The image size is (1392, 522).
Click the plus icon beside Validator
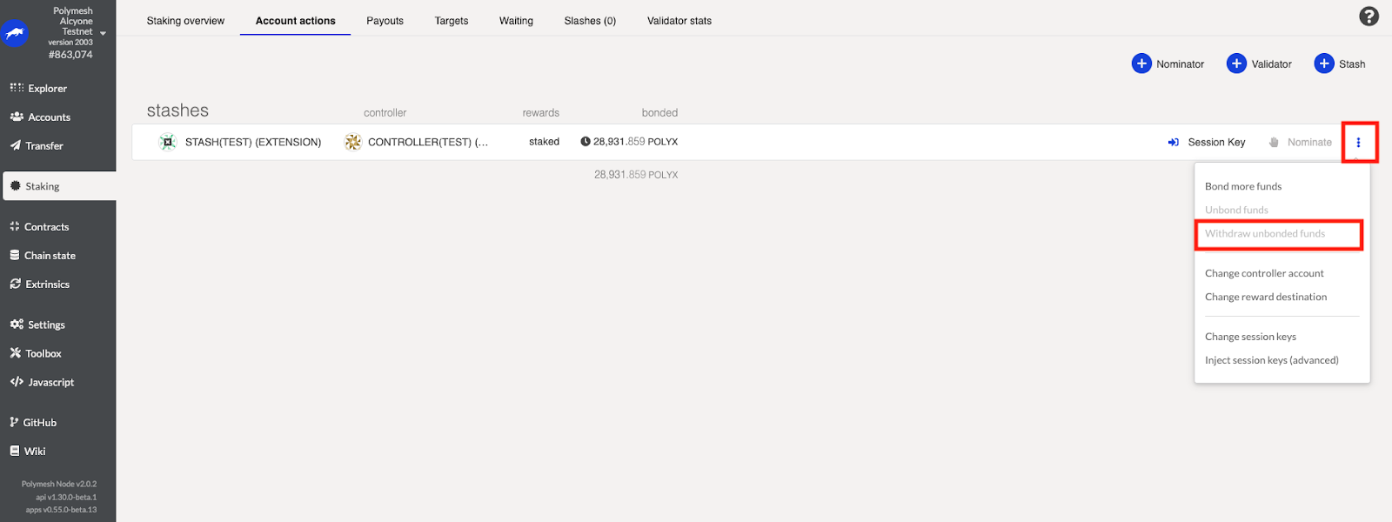tap(1236, 64)
